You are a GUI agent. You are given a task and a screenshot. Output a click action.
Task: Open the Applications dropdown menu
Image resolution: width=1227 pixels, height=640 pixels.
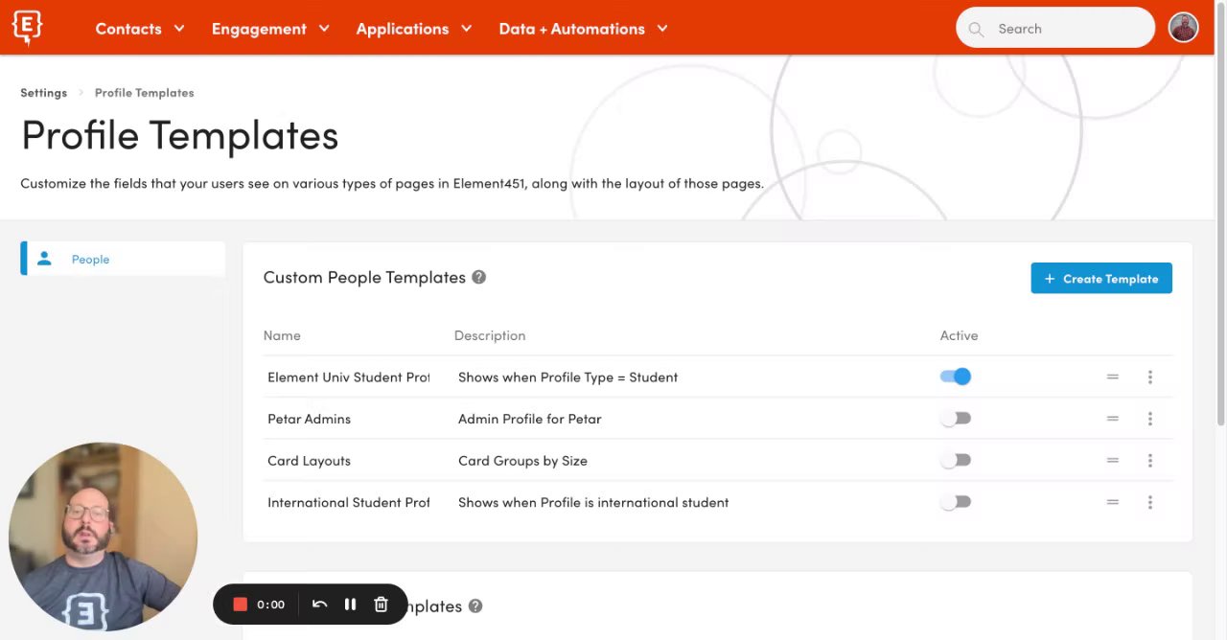pos(414,29)
